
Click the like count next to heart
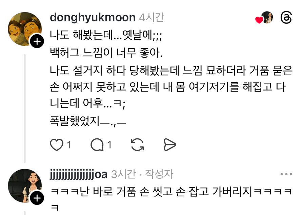[x=69, y=145]
